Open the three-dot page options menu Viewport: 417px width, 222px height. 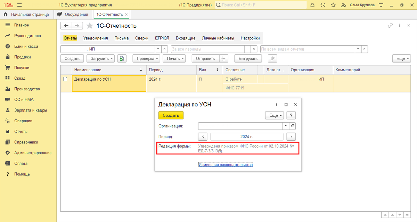click(400, 26)
